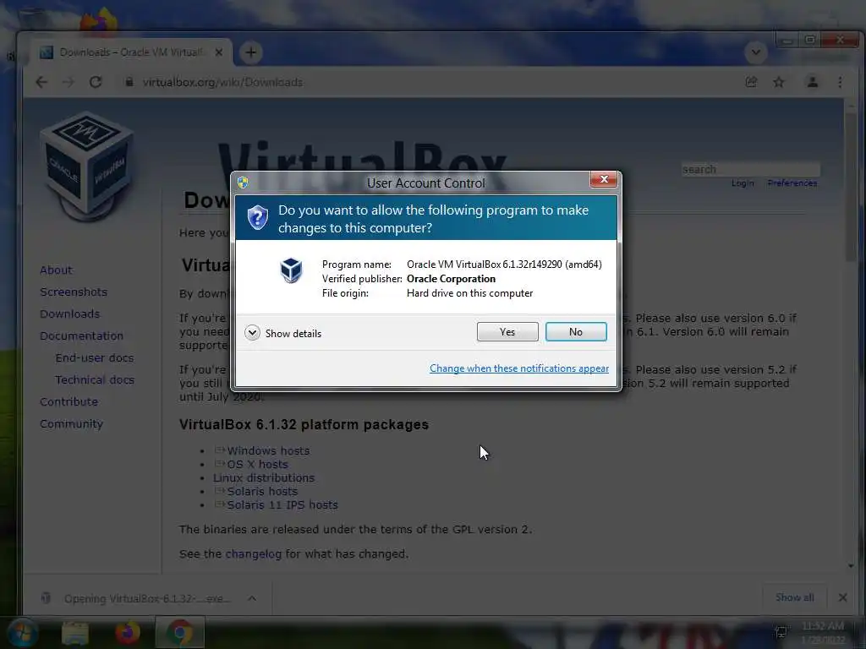Click the OS X hosts download link
The image size is (866, 649).
tap(257, 464)
